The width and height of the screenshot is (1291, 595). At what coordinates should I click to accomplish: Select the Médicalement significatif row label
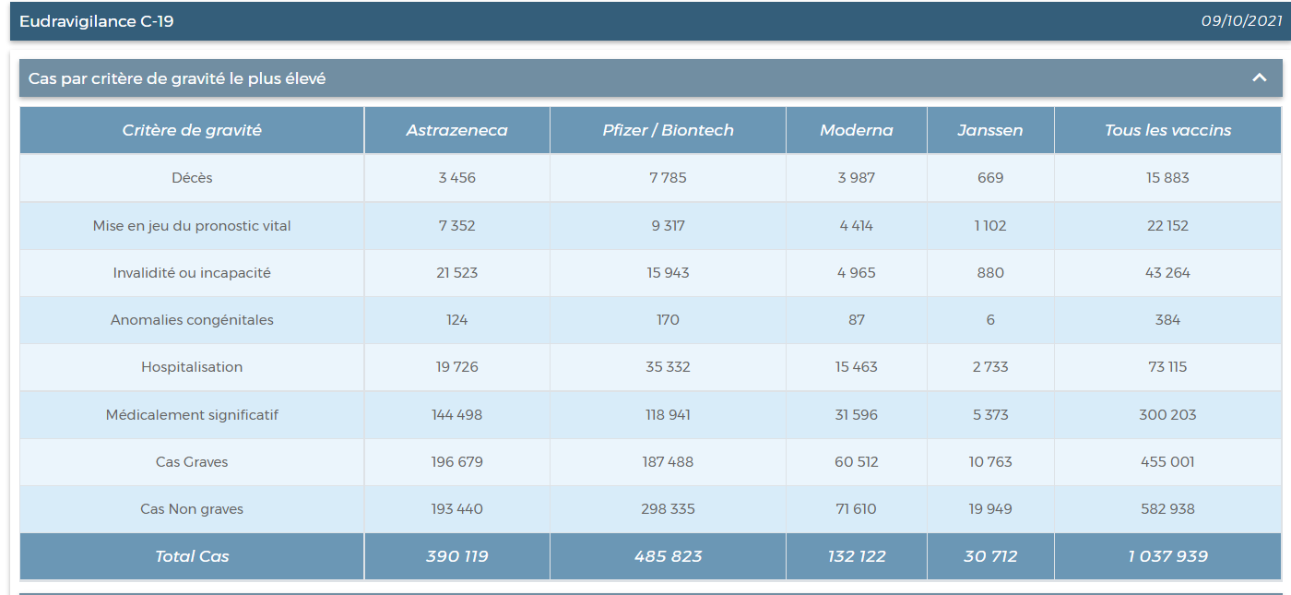(192, 415)
